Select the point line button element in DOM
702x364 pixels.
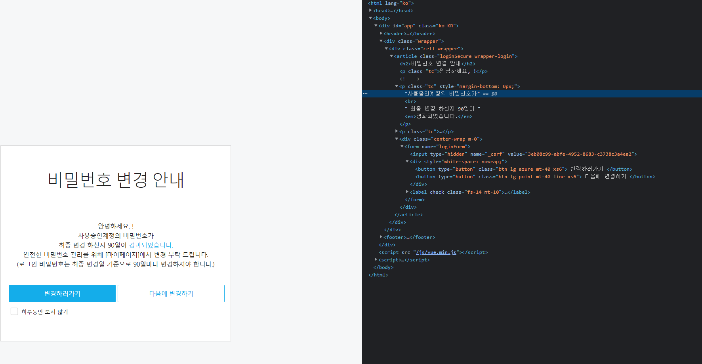[535, 177]
